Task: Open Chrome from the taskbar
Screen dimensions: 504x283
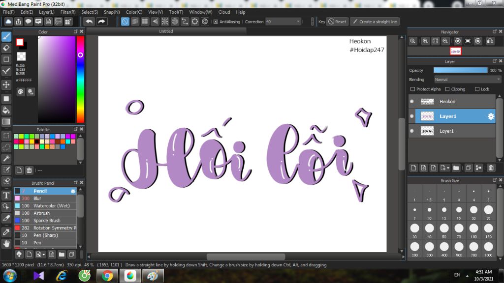Action: click(x=107, y=276)
